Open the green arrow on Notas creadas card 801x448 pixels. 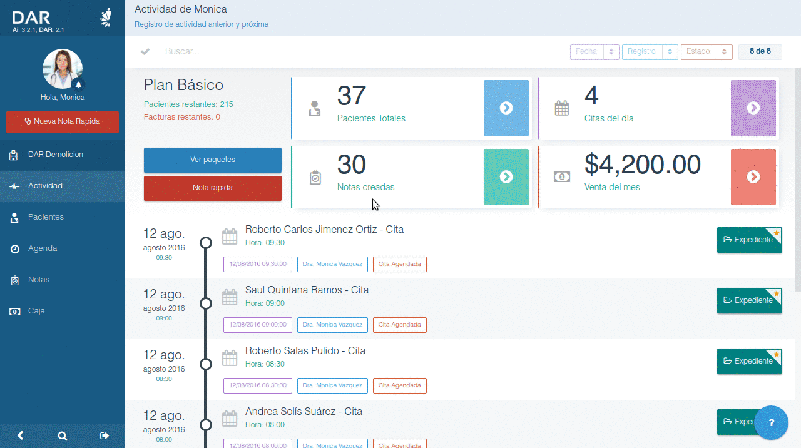coord(506,177)
